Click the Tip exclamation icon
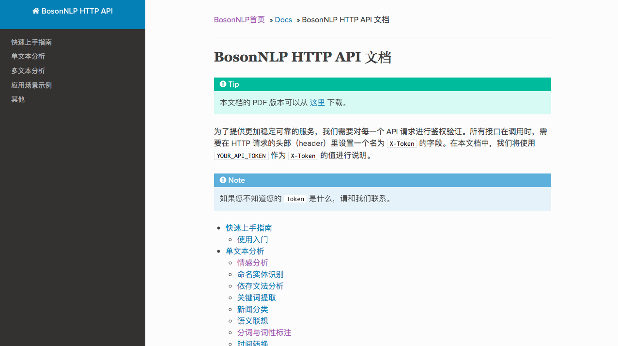Image resolution: width=618 pixels, height=346 pixels. [223, 84]
